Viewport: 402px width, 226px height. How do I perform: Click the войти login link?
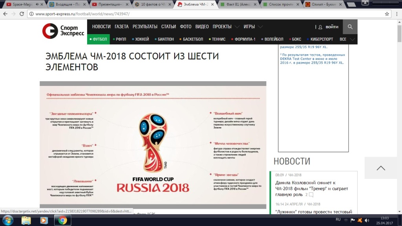[332, 27]
